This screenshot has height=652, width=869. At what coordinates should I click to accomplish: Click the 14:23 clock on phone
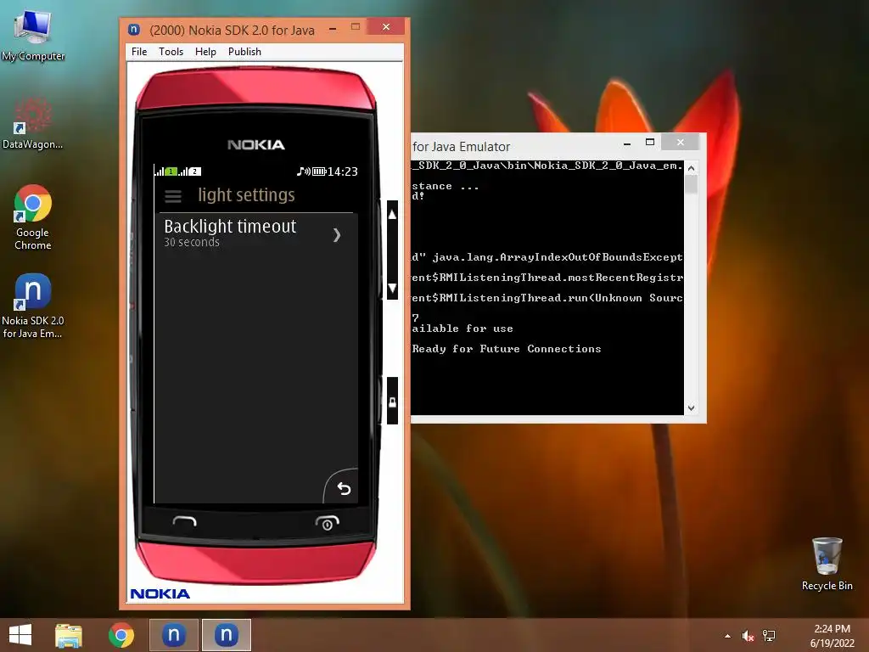tap(343, 171)
